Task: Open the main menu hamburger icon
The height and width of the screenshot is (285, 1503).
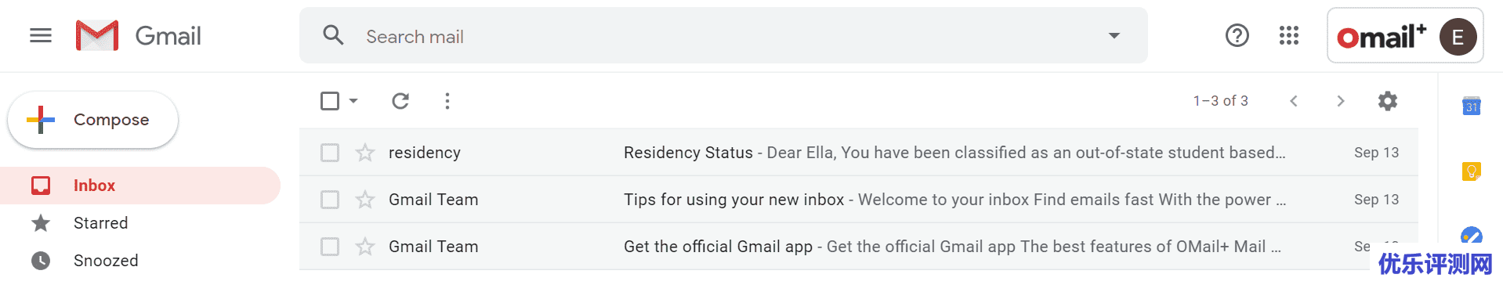Action: point(41,36)
